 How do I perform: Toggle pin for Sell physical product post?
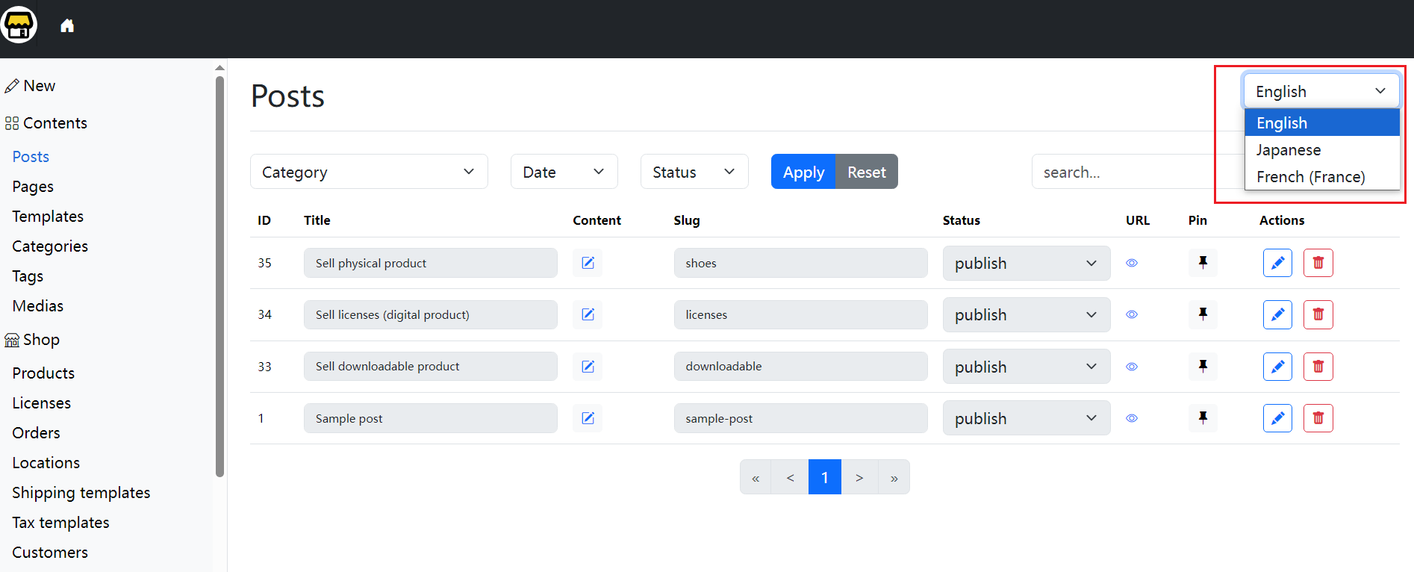click(1203, 263)
